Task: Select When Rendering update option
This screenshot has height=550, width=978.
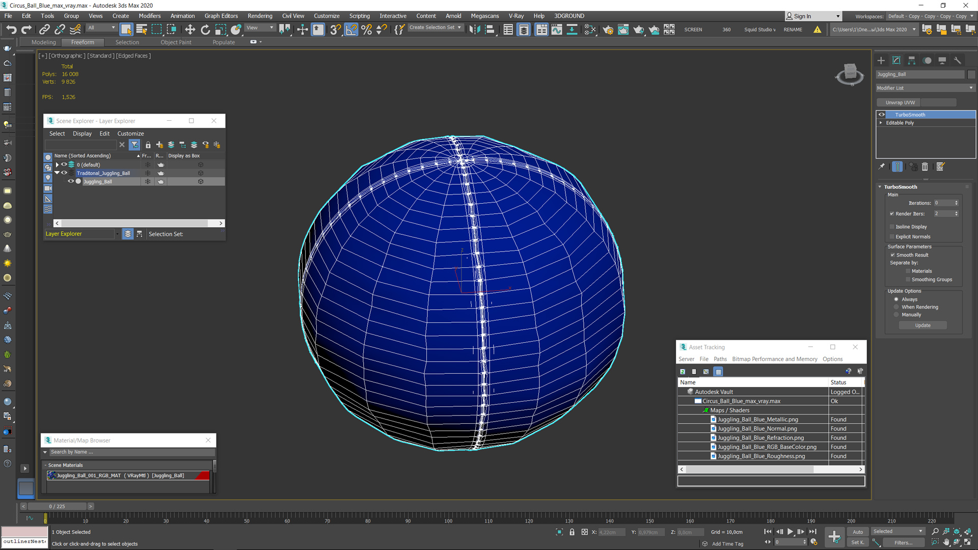Action: pos(896,307)
